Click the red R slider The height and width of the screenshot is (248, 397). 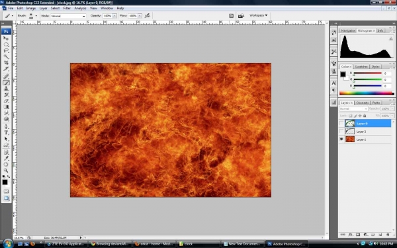pyautogui.click(x=367, y=73)
